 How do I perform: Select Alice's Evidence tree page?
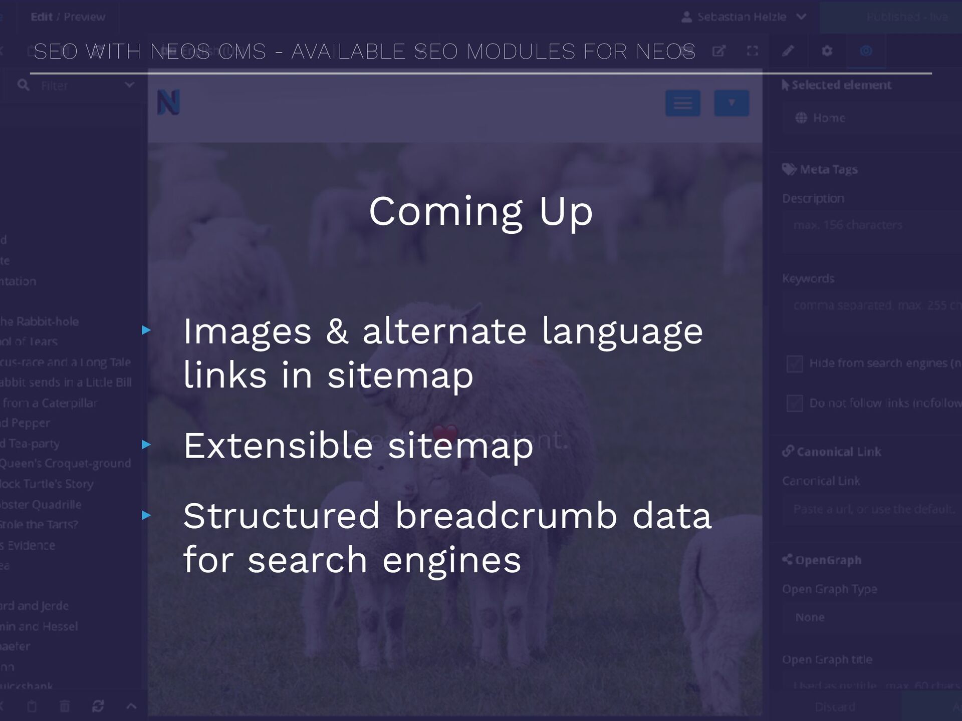[x=28, y=545]
